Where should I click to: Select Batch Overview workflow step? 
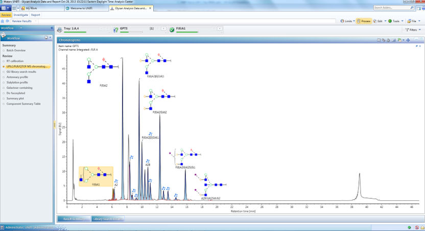(x=16, y=50)
